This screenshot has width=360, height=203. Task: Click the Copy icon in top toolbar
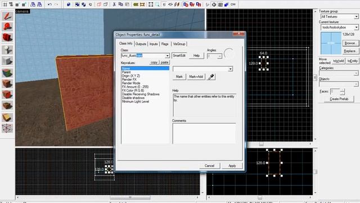click(120, 5)
